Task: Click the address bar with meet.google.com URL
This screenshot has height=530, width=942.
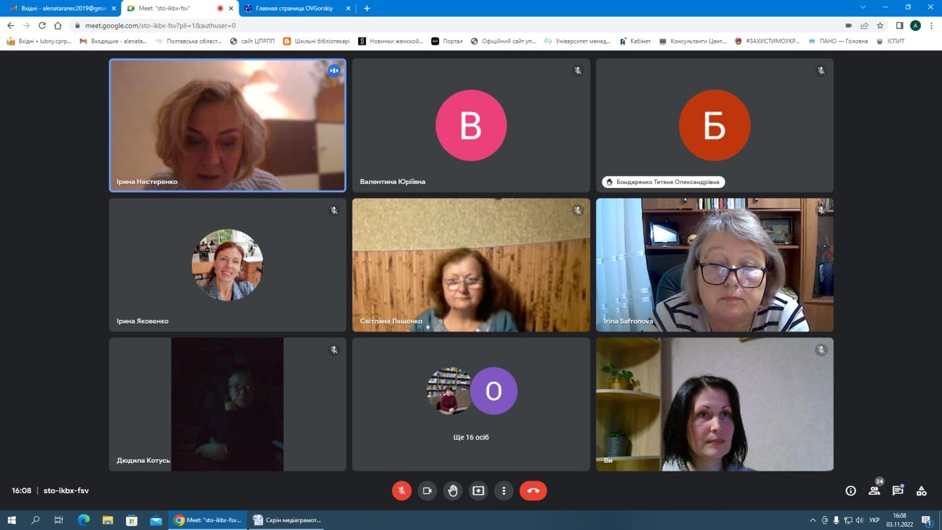Action: pos(455,26)
